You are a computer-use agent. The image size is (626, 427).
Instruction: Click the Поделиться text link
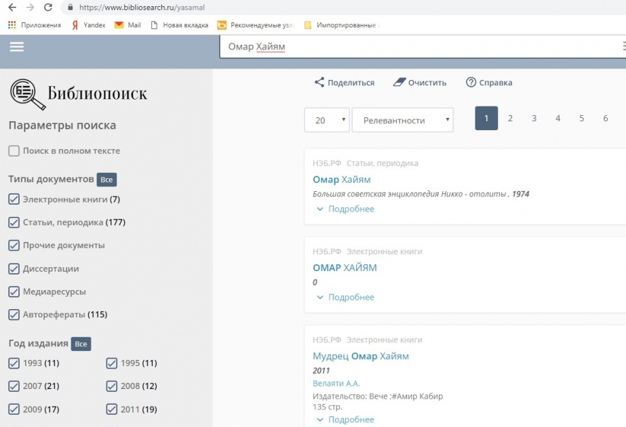point(351,83)
